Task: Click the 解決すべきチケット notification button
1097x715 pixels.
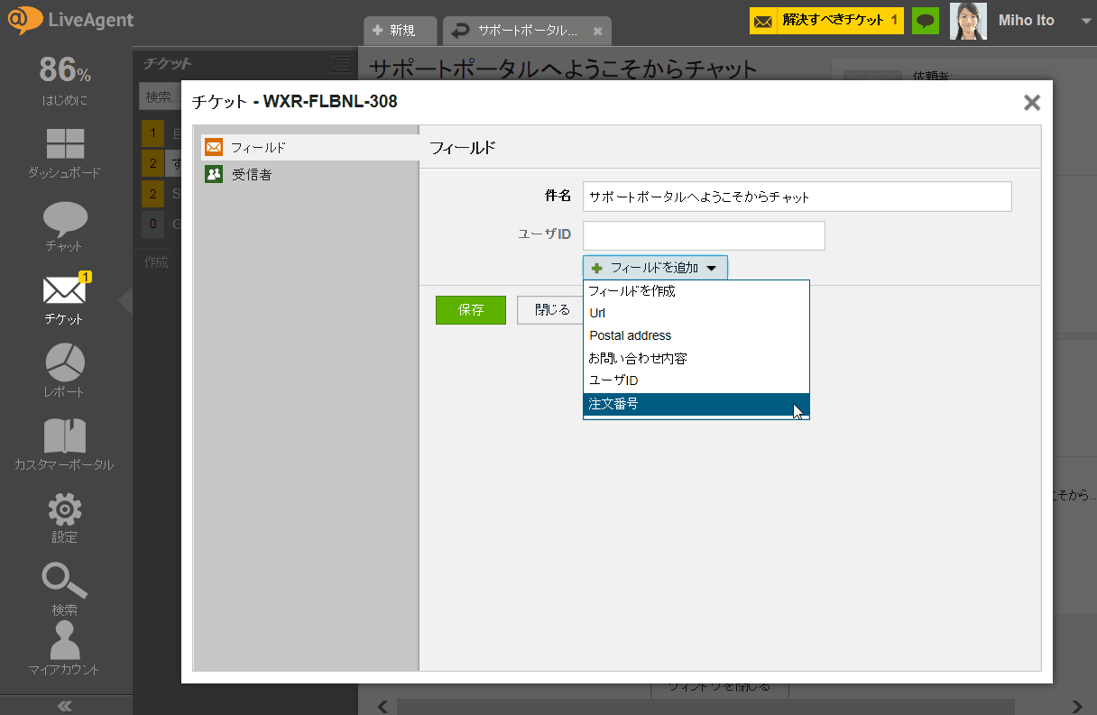Action: pos(826,21)
